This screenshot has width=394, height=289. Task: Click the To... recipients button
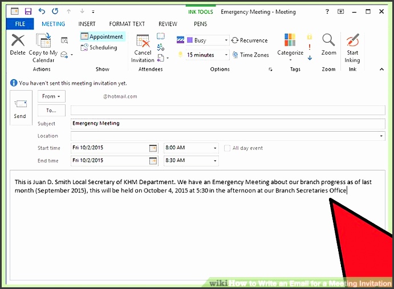coord(51,111)
